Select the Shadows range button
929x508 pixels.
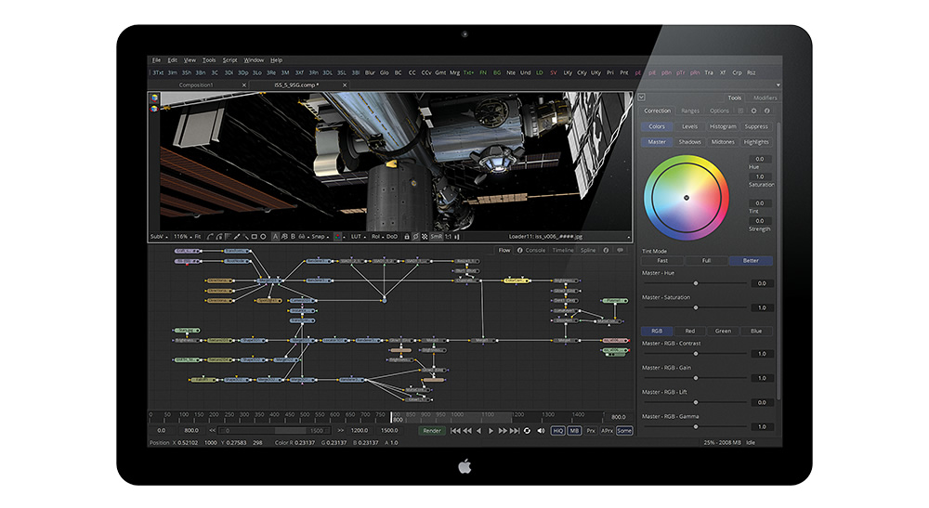[689, 141]
